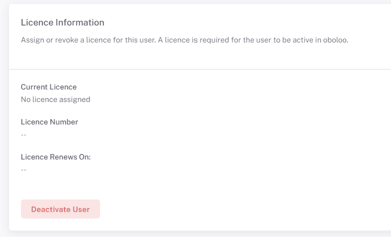Image resolution: width=391 pixels, height=237 pixels.
Task: Click the dashes under Licence Renews On
Action: click(x=23, y=169)
